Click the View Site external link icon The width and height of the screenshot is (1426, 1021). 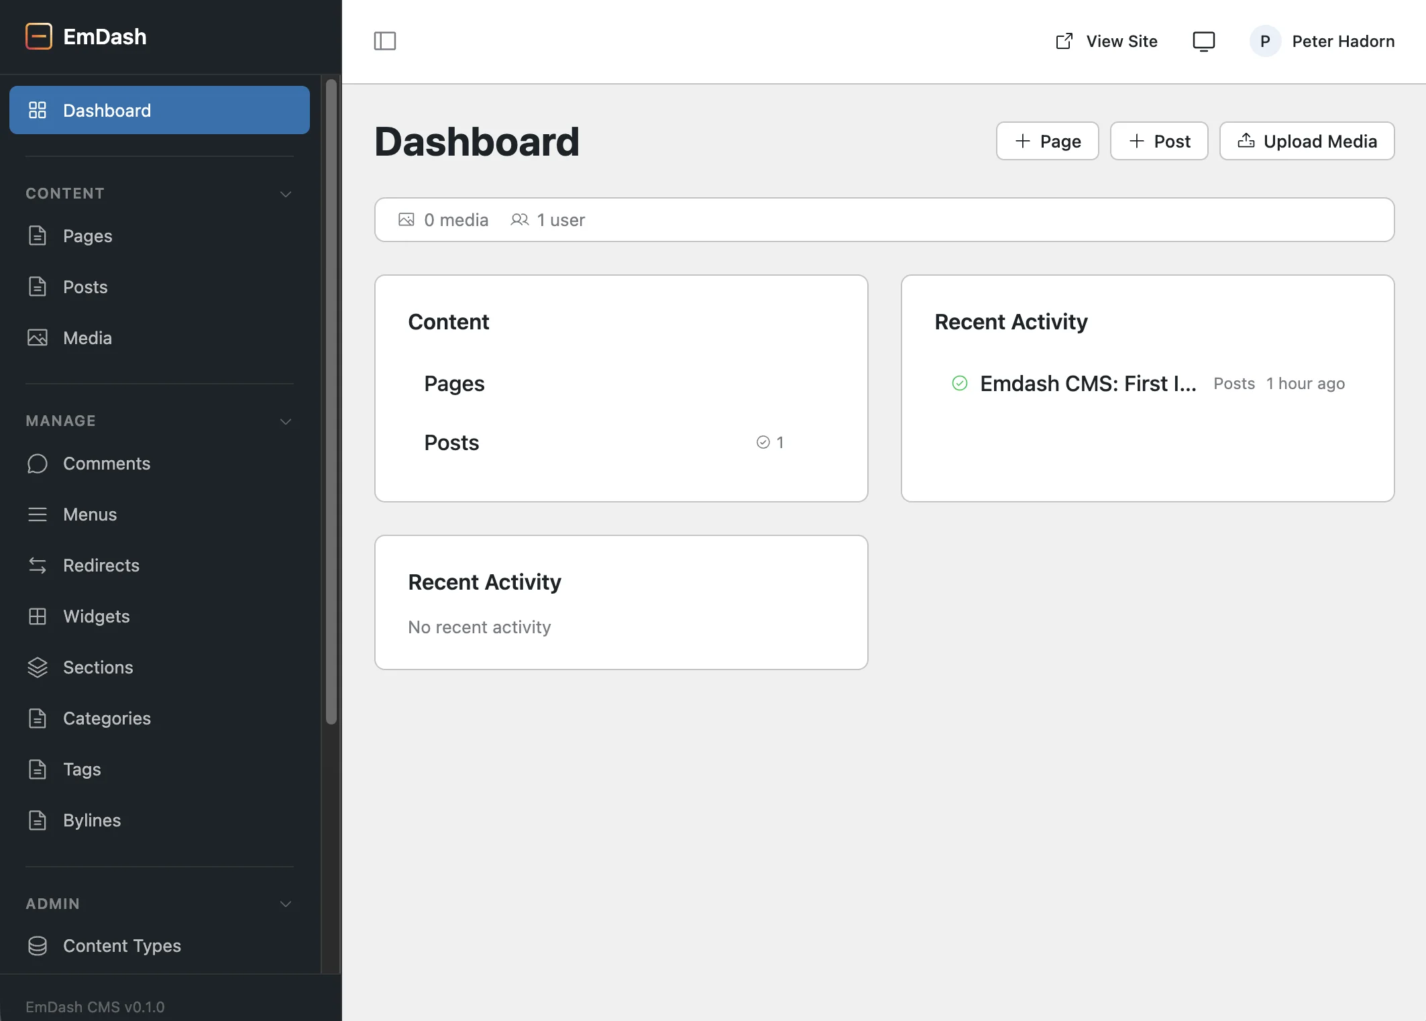click(1064, 41)
